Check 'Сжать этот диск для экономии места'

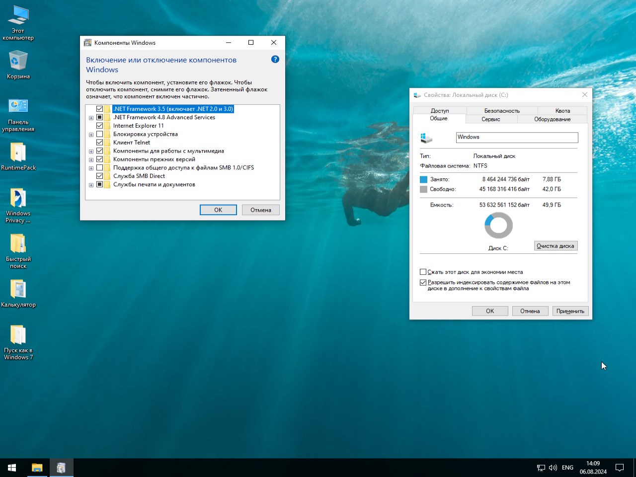point(423,272)
